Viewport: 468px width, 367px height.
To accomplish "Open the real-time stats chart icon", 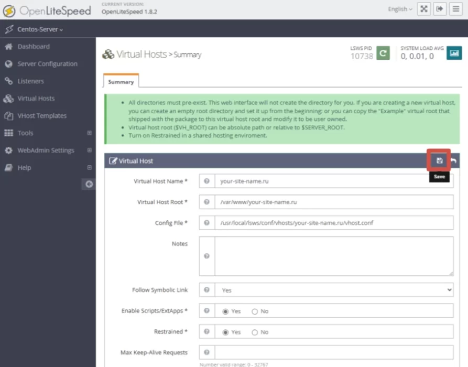I will click(454, 53).
